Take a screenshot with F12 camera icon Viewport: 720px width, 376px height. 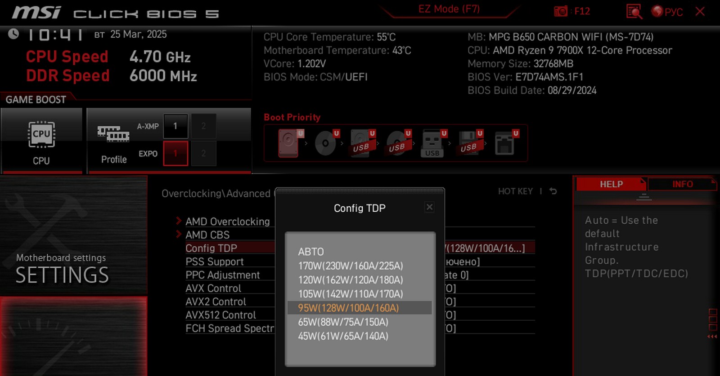tap(561, 11)
